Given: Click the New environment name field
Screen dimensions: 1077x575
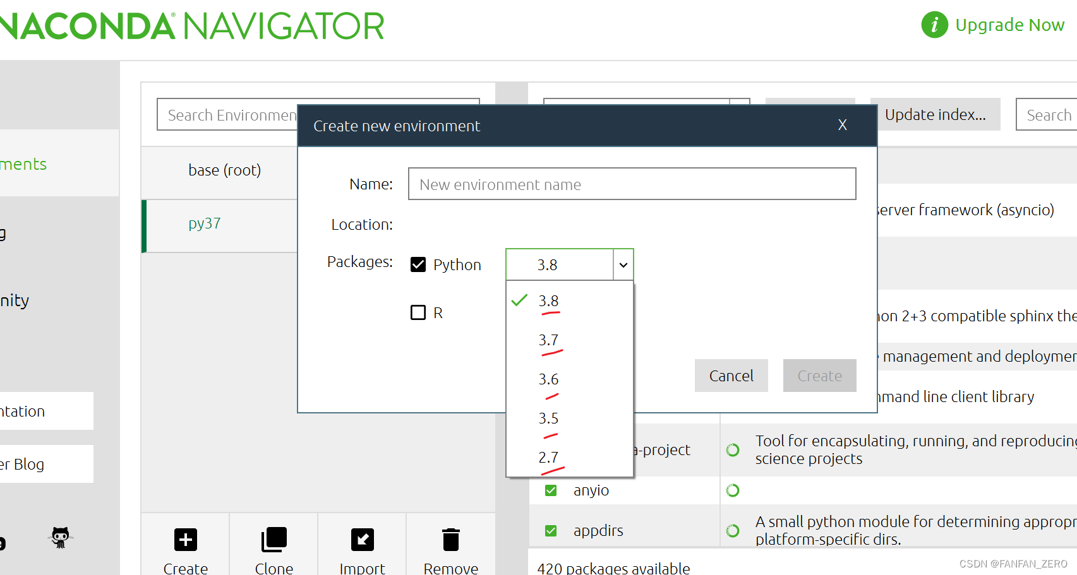Looking at the screenshot, I should [632, 184].
